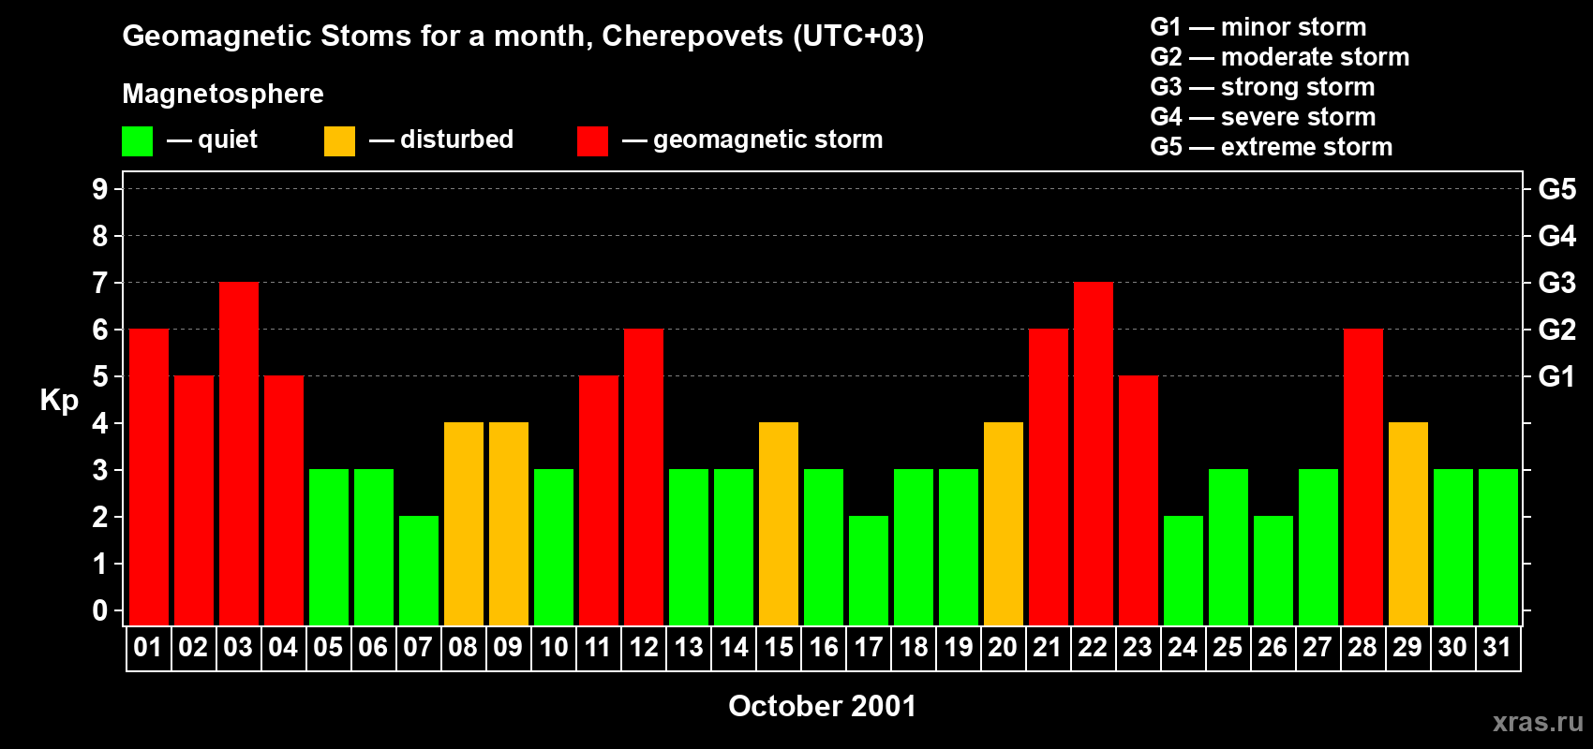Screen dimensions: 1593x749
Task: Click the 'Kp' axis label
Action: pyautogui.click(x=59, y=401)
